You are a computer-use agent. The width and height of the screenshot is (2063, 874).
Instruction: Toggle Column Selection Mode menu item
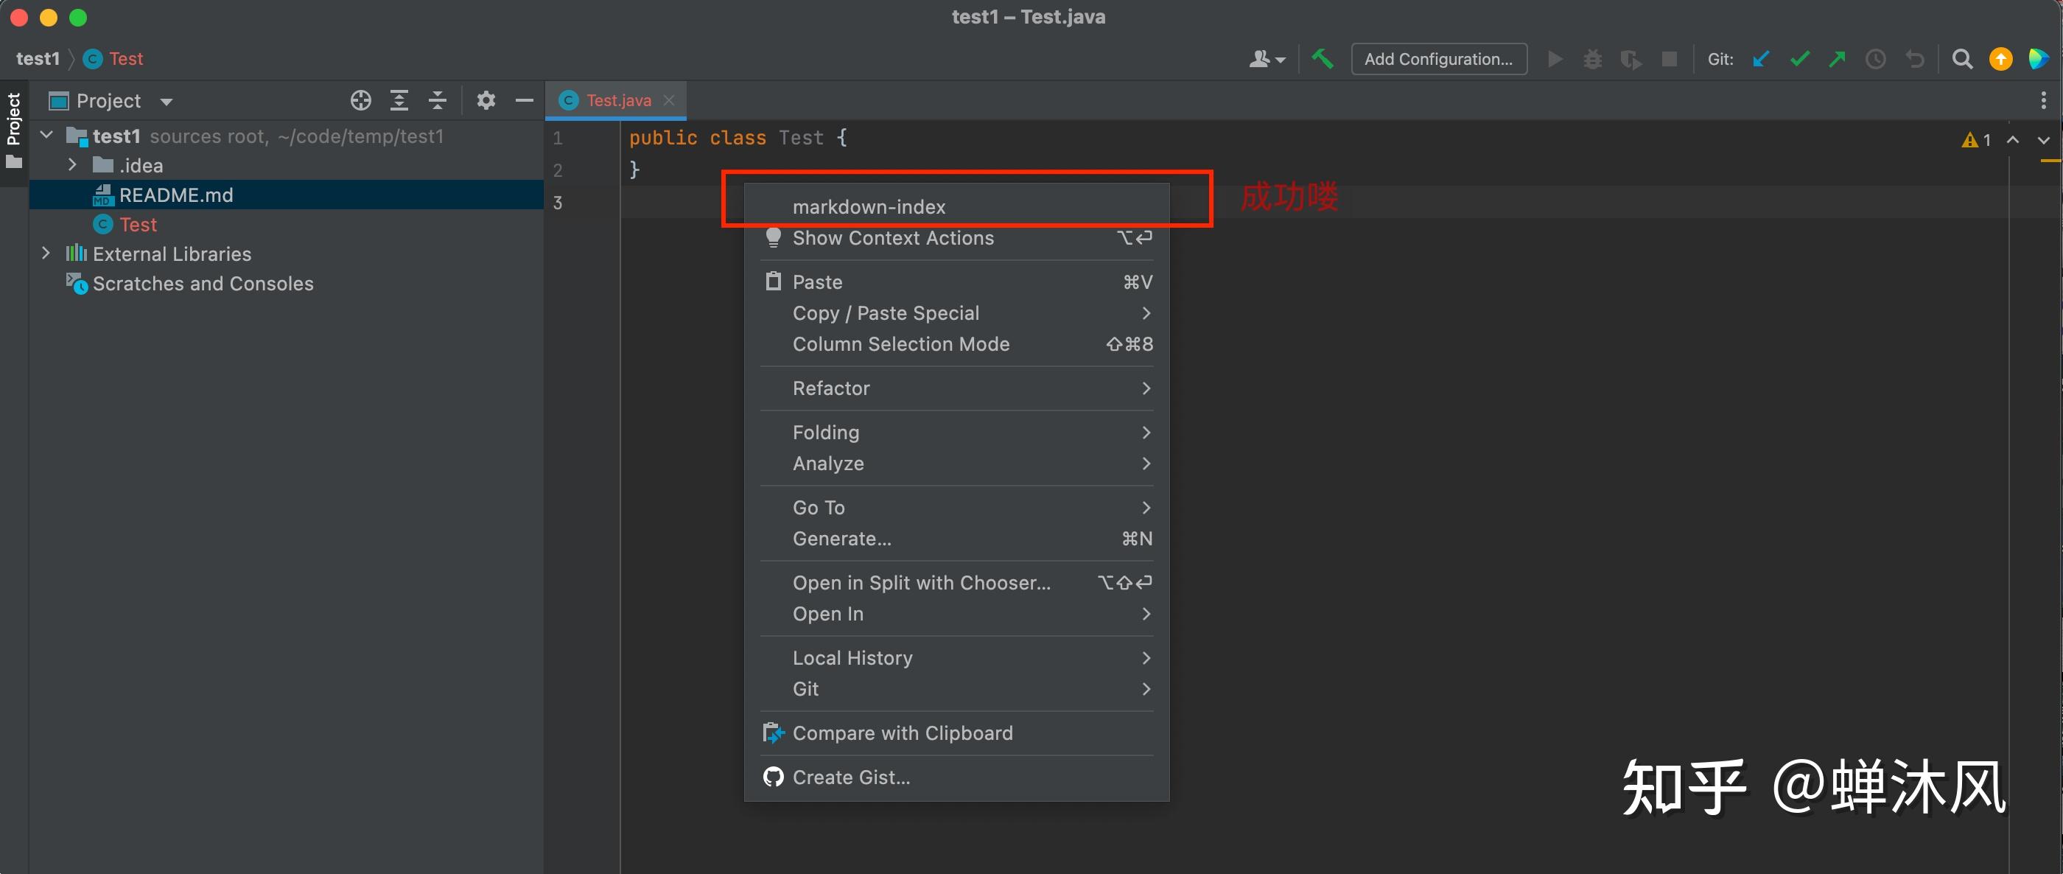click(900, 344)
